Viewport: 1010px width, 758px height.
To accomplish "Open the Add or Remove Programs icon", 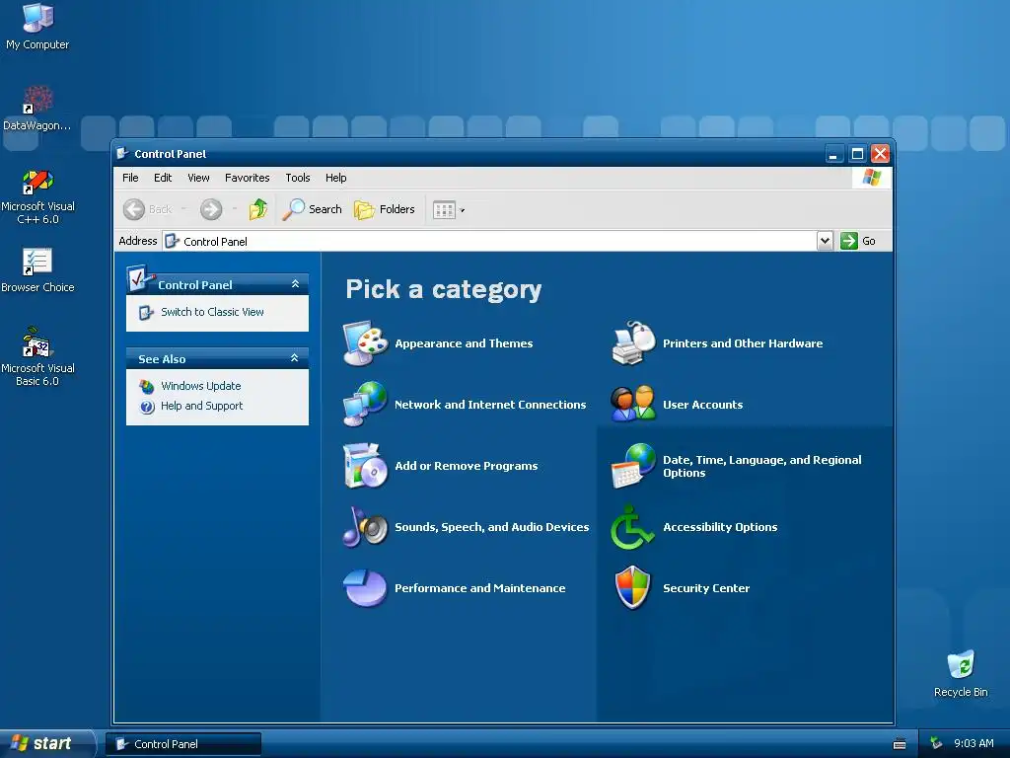I will [x=365, y=466].
